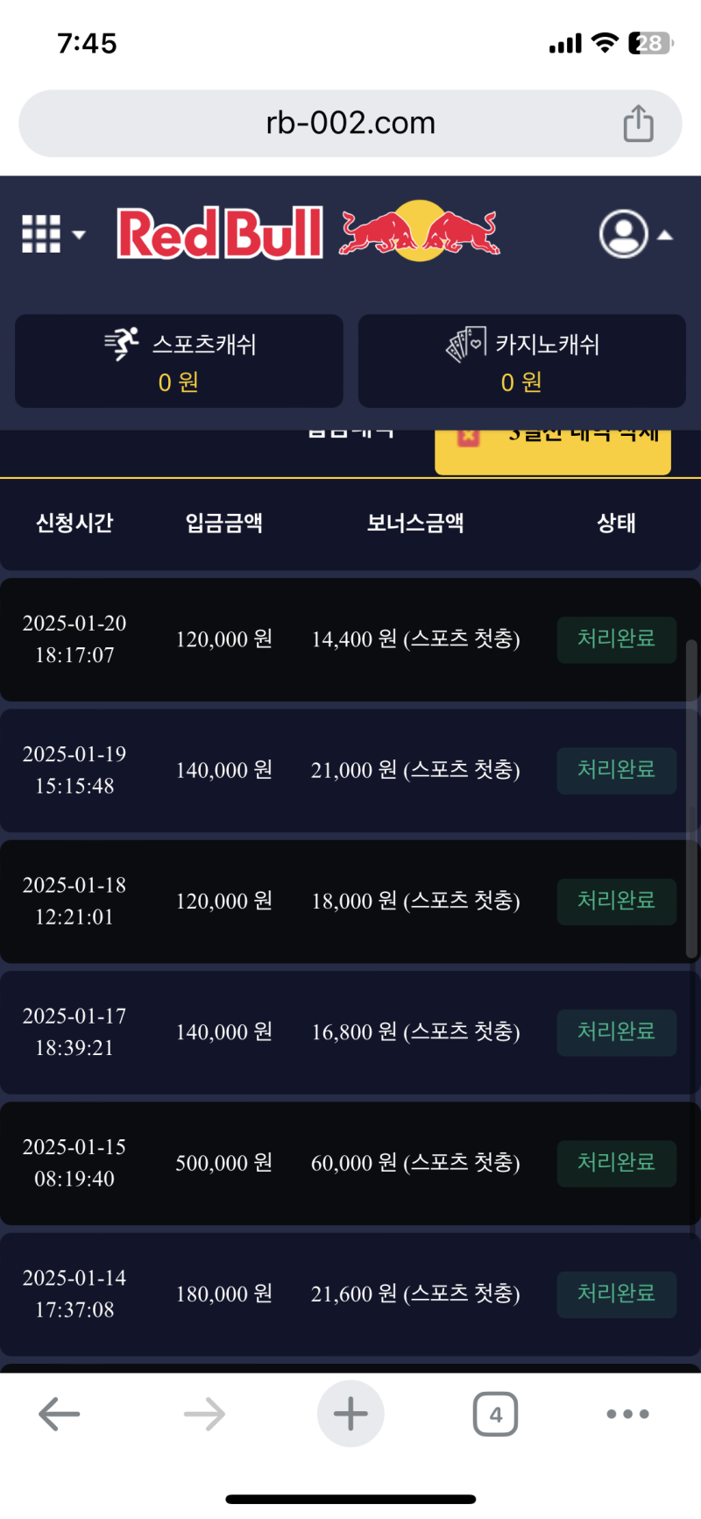Open the 카지노캐쉬 balance panel

click(x=521, y=361)
